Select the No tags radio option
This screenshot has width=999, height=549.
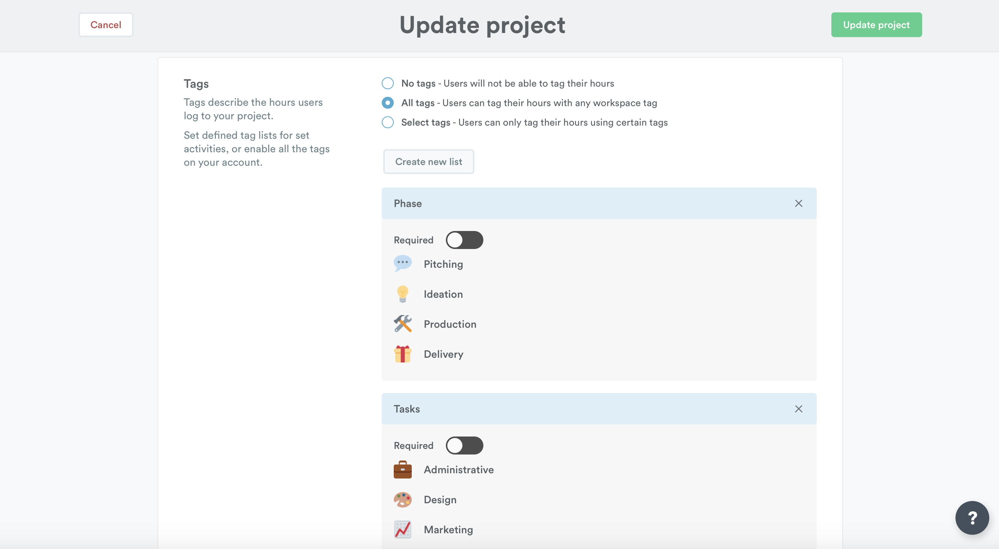pos(387,83)
